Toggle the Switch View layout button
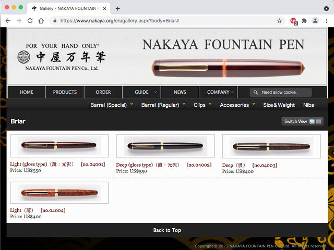The width and height of the screenshot is (334, 250). click(x=303, y=121)
